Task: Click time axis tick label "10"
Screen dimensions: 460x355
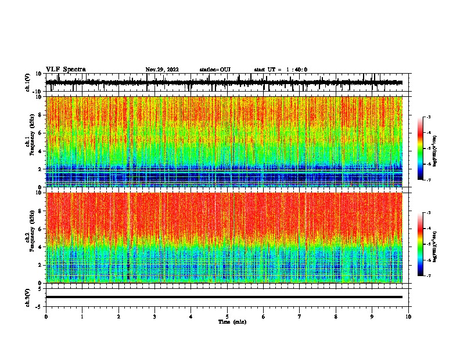Action: pyautogui.click(x=408, y=317)
